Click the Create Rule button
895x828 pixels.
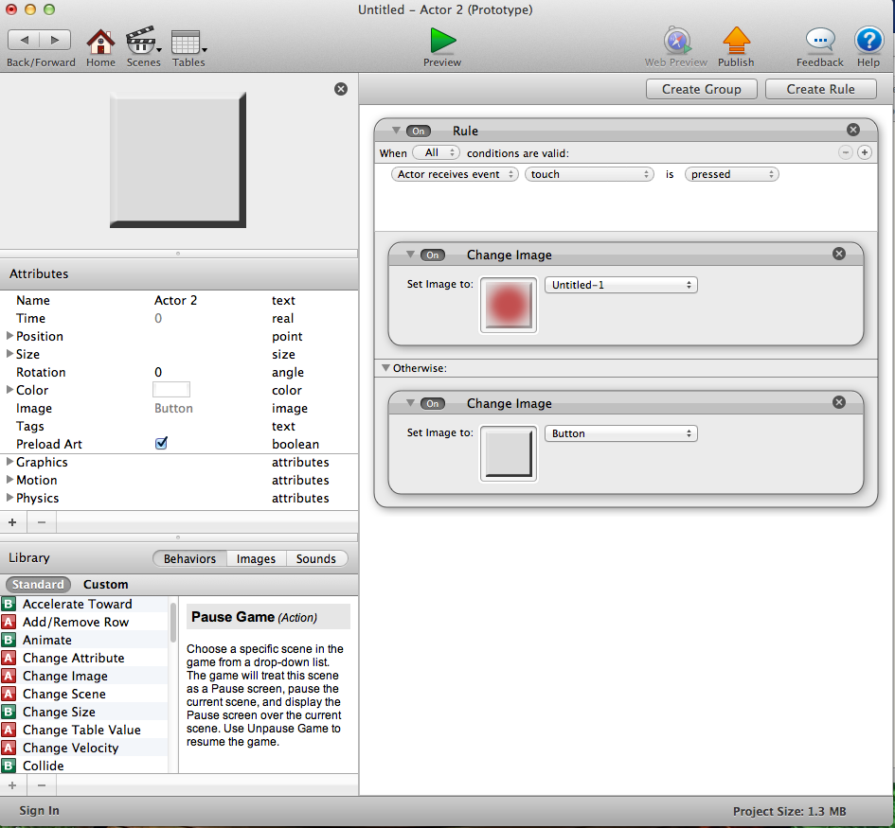(x=820, y=89)
